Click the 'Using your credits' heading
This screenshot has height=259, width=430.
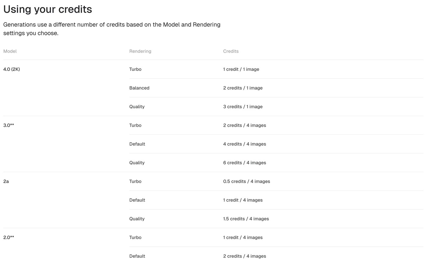tap(48, 9)
